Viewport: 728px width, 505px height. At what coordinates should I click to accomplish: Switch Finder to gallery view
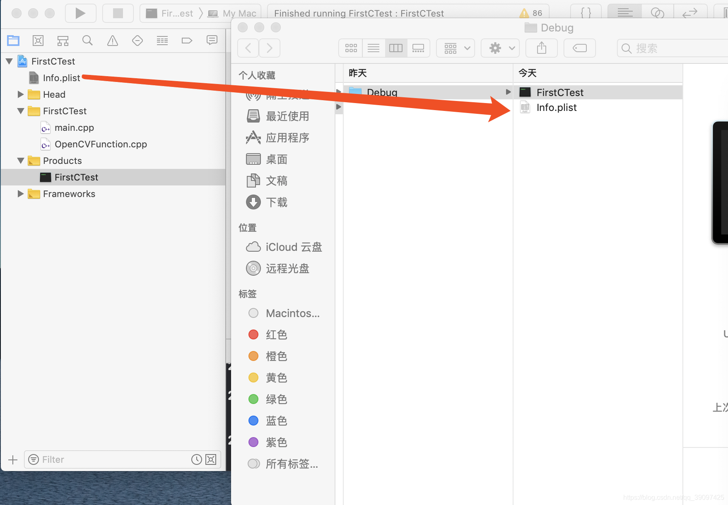pos(418,48)
